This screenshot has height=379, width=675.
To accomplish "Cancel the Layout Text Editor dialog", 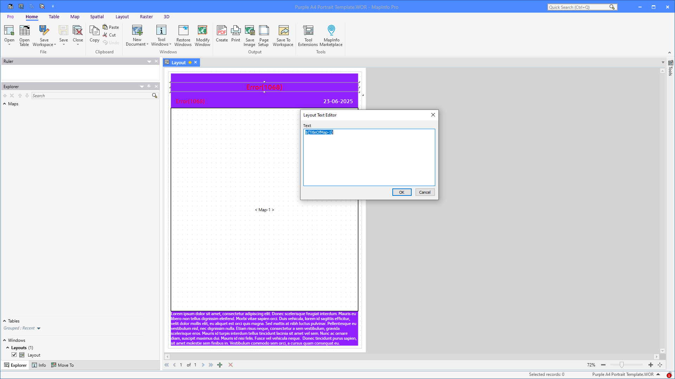I will 425,192.
